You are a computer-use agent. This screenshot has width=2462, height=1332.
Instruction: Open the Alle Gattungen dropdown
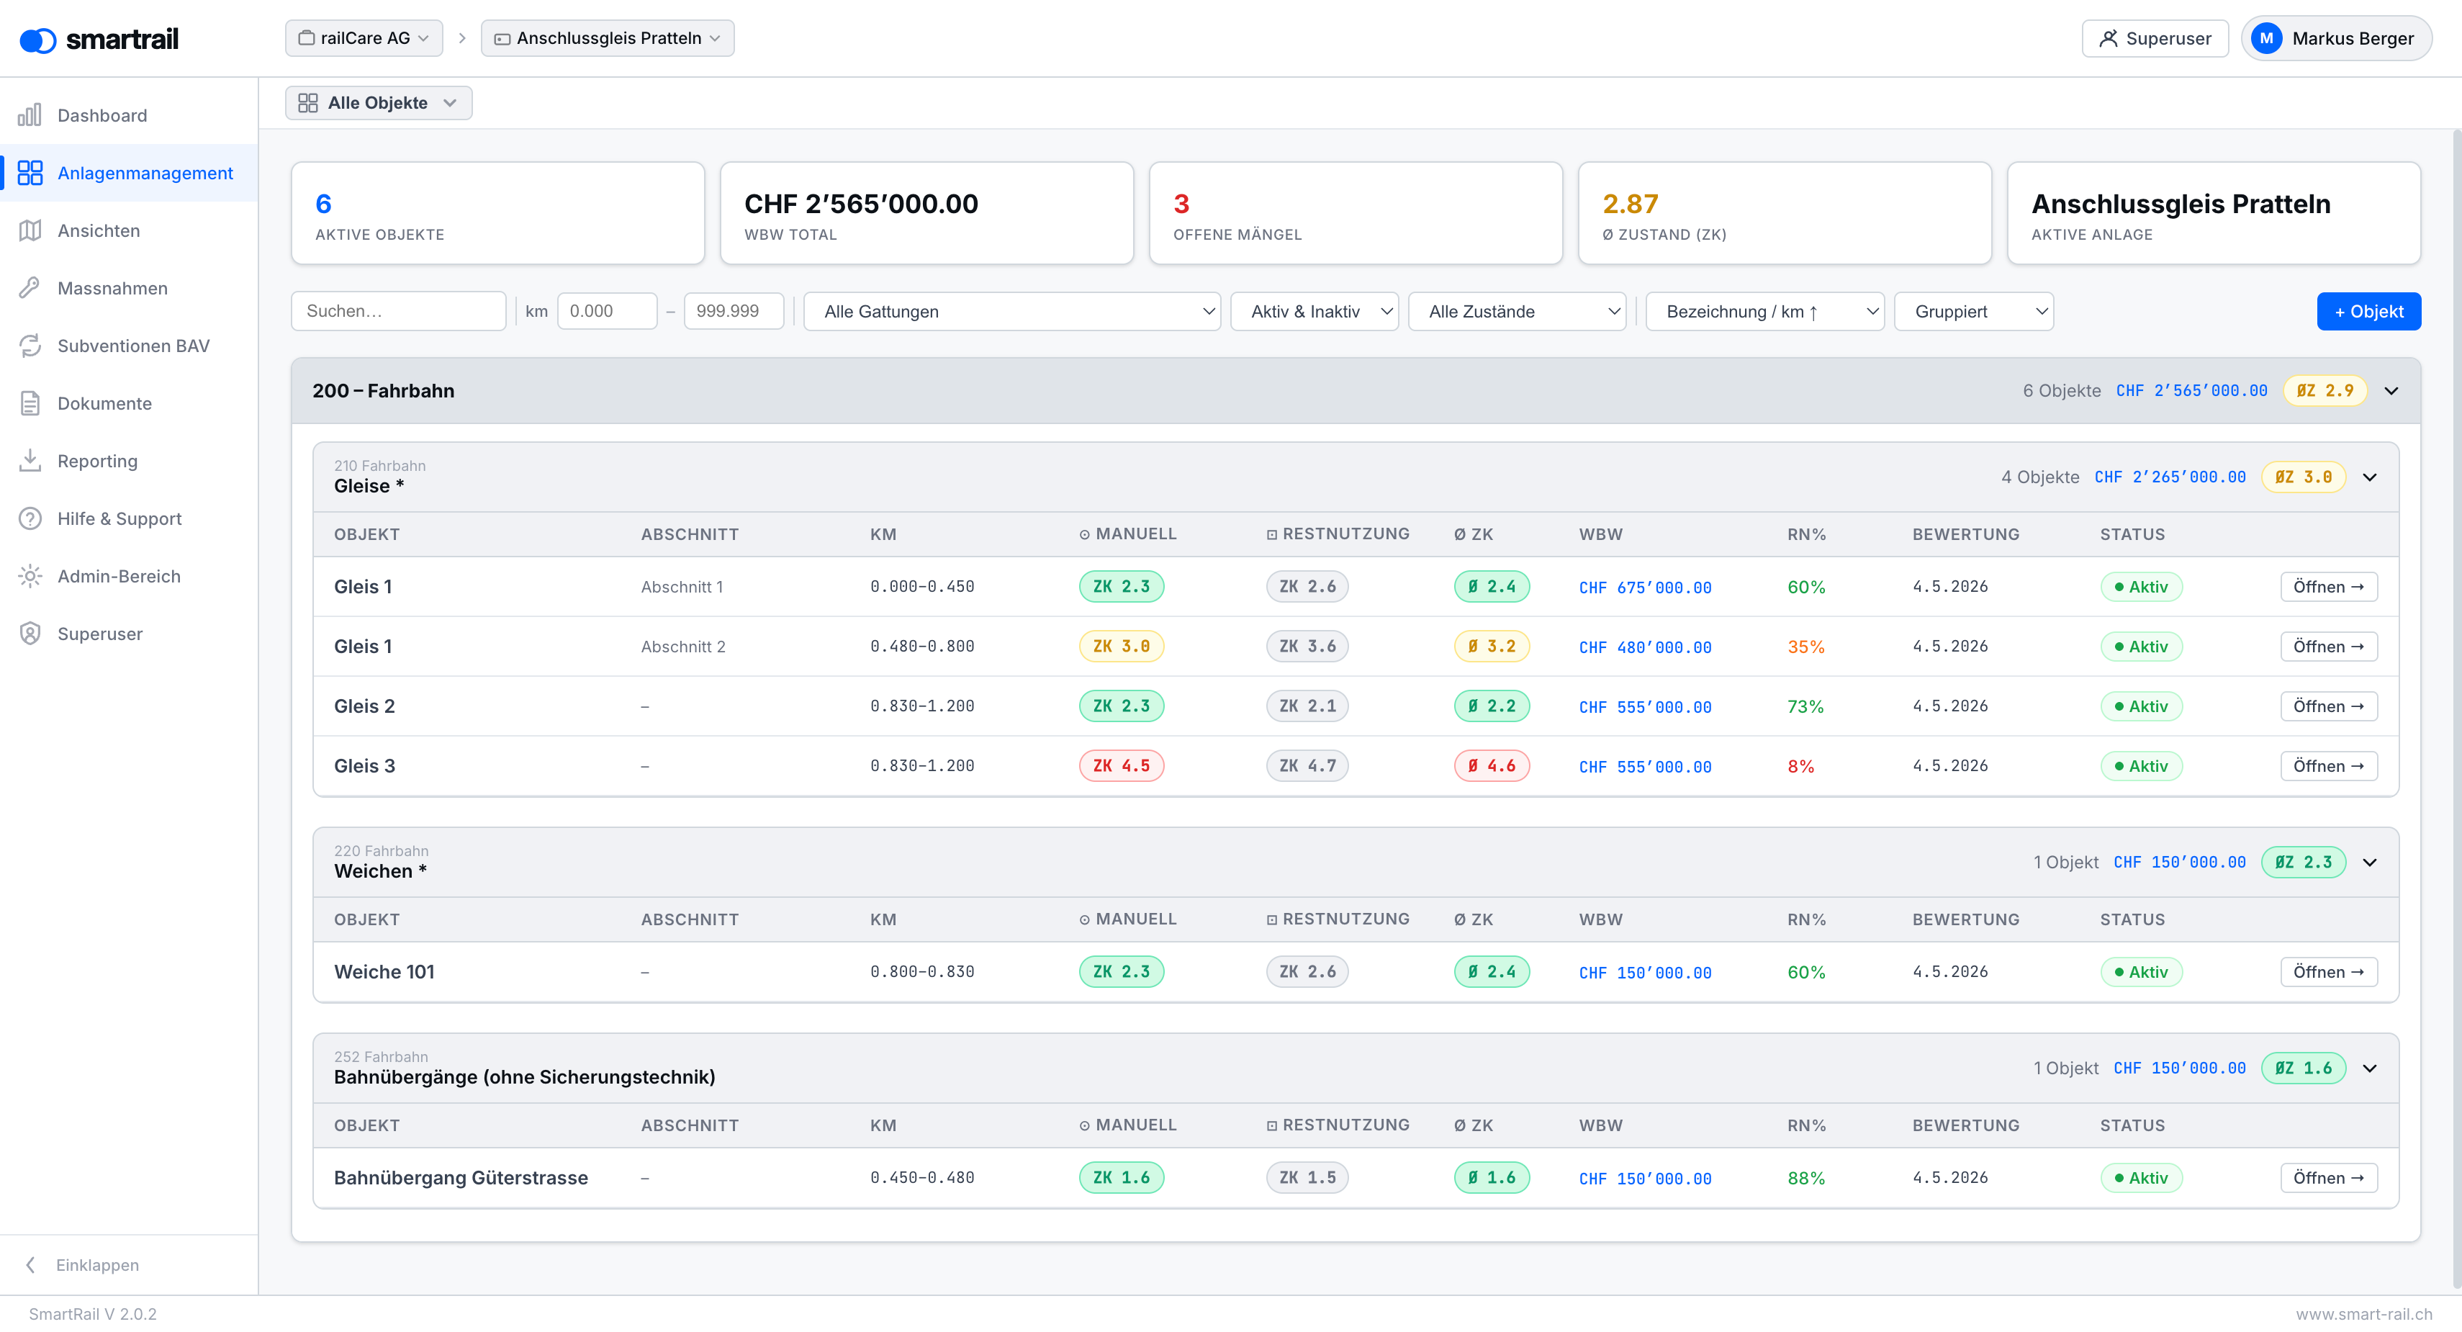[x=1011, y=312]
